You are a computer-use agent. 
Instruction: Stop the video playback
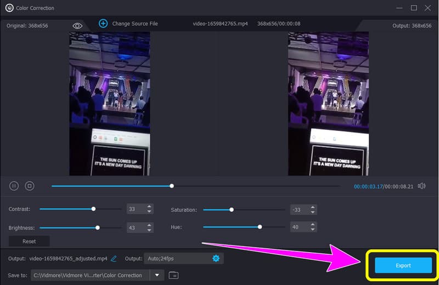tap(30, 186)
